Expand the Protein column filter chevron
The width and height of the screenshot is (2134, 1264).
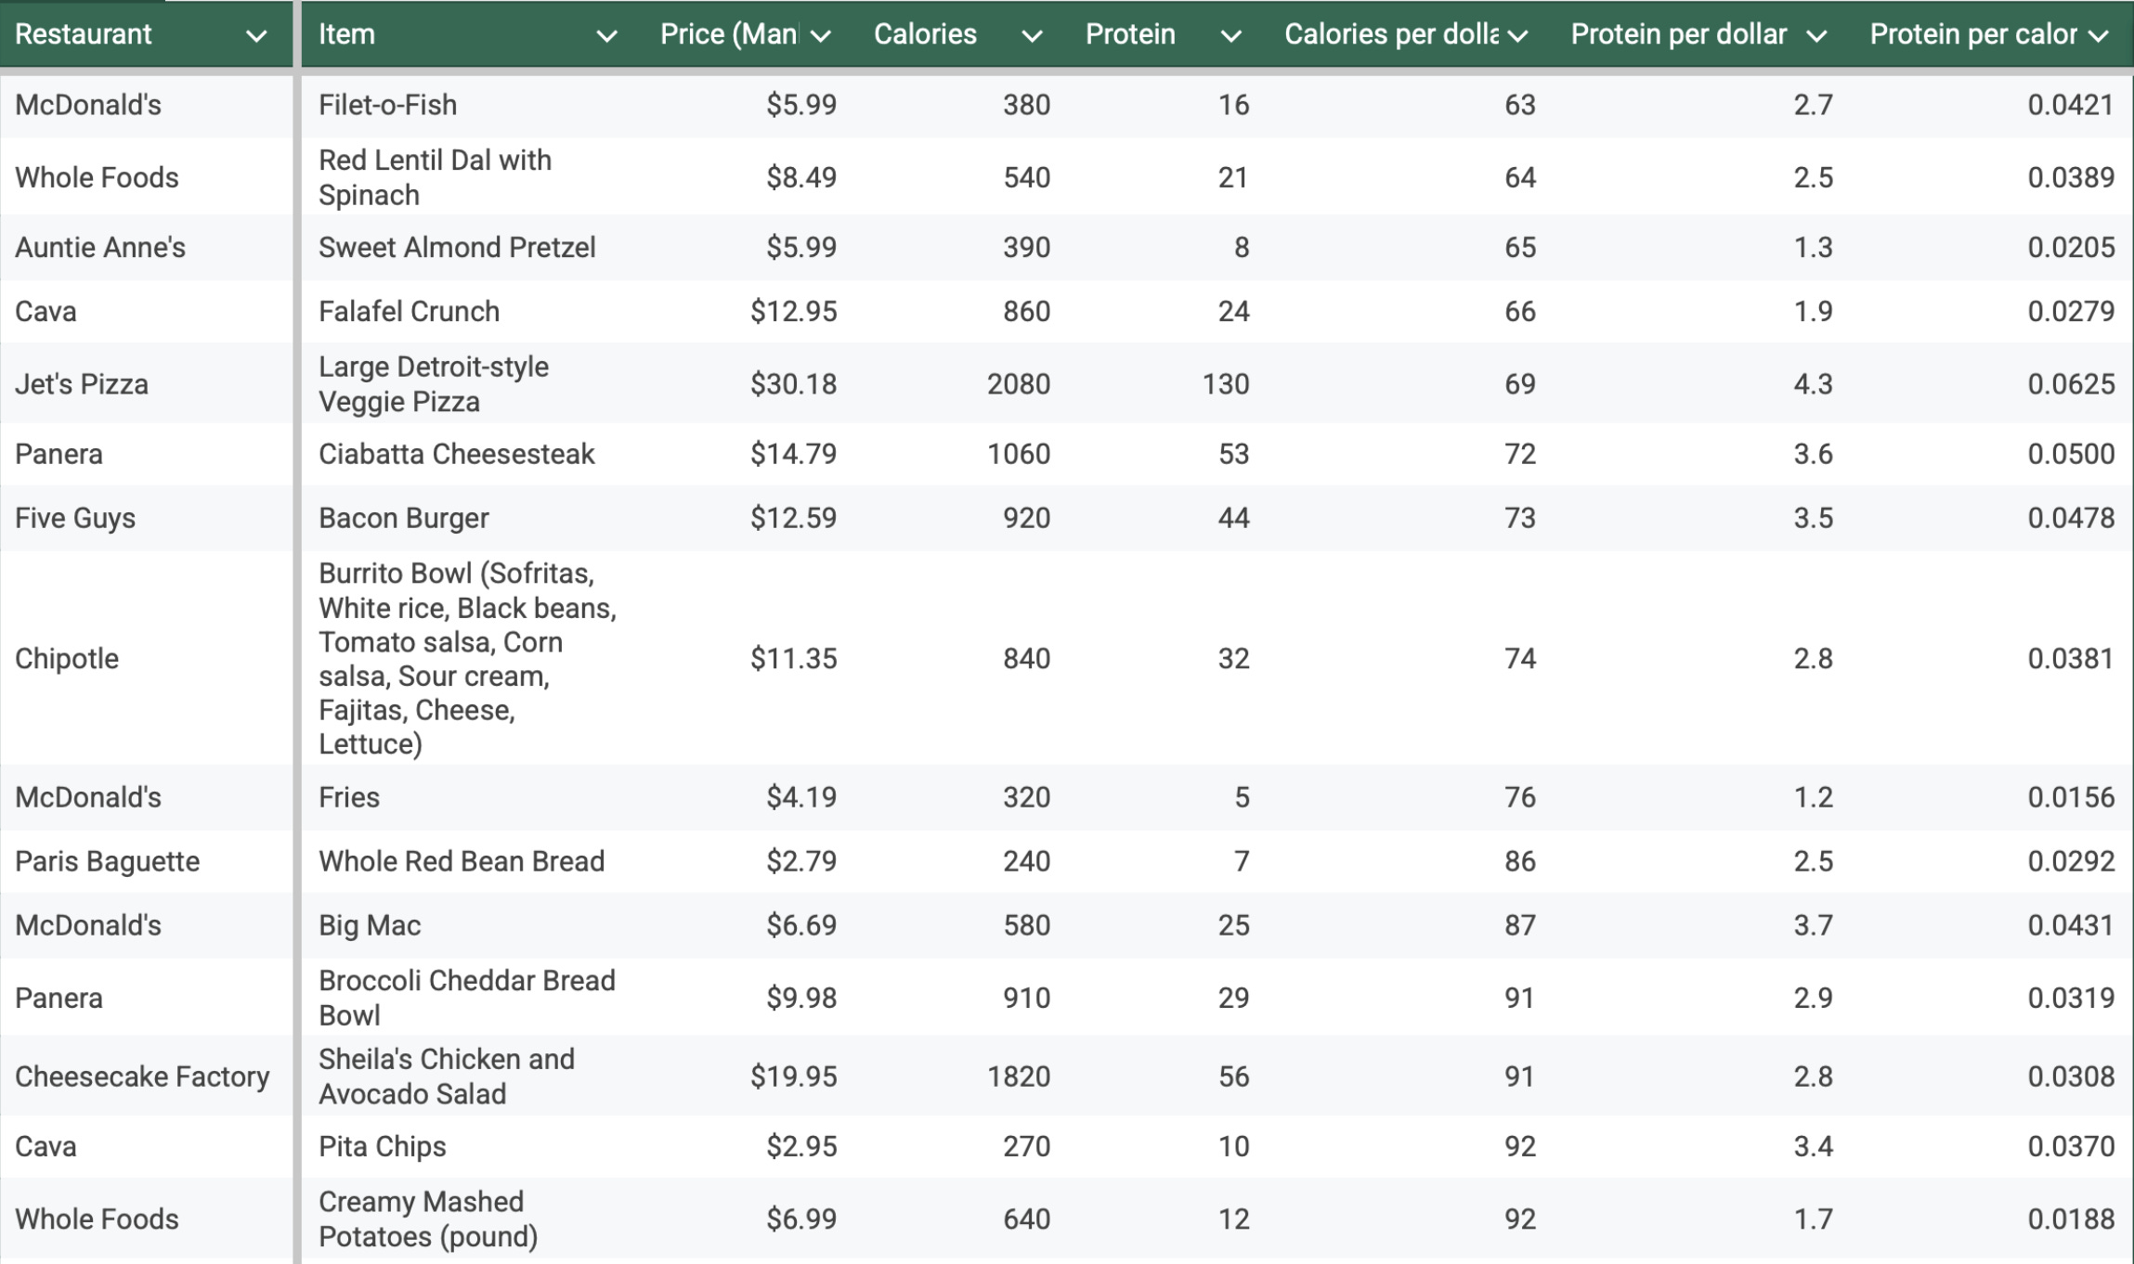point(1230,36)
